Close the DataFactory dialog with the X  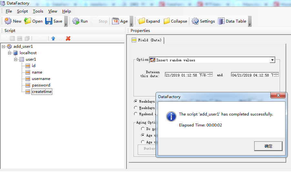(278, 95)
